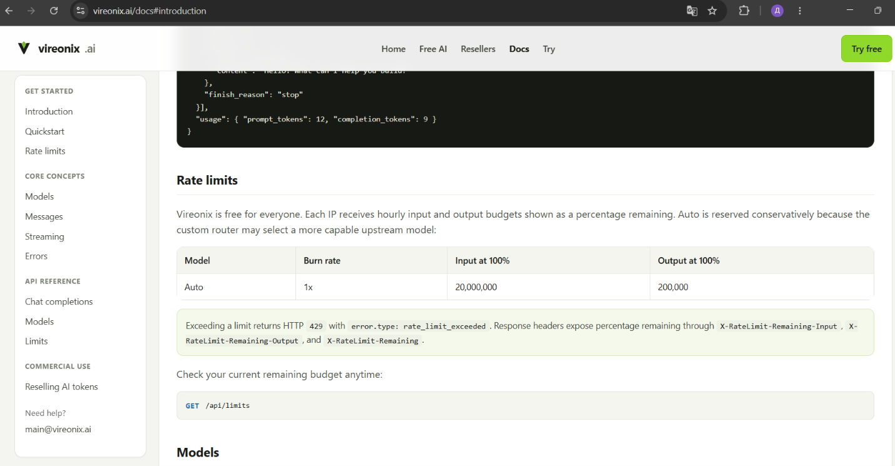Open Messages in sidebar
Viewport: 895px width, 466px height.
point(44,216)
